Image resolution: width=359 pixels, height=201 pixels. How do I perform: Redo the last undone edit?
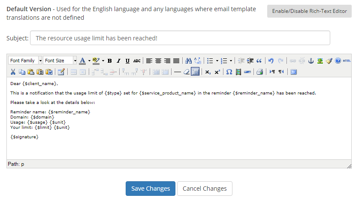pyautogui.click(x=281, y=61)
